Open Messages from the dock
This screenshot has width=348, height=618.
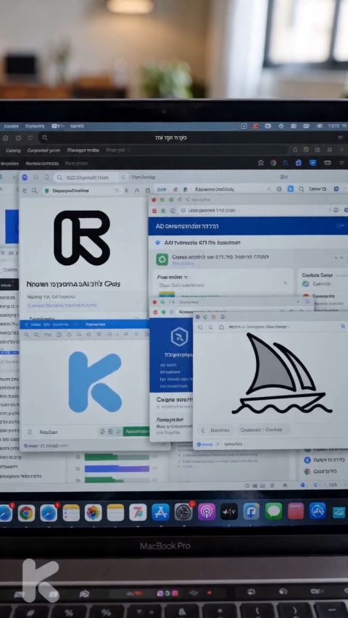pyautogui.click(x=273, y=511)
